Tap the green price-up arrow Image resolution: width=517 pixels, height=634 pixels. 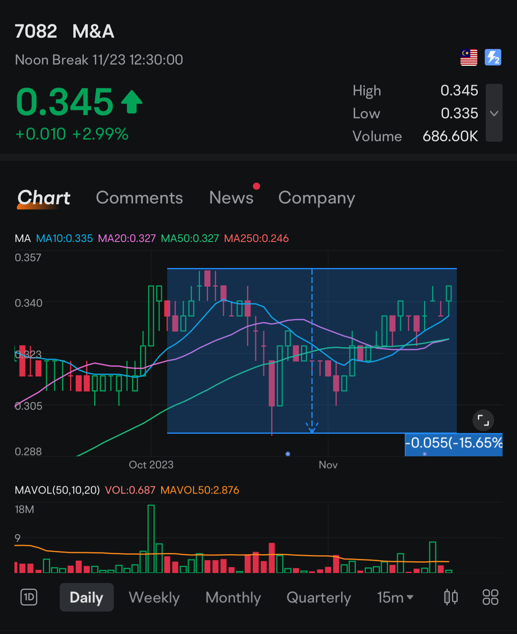click(132, 102)
